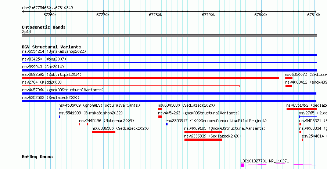Click the 67790k ruler tick label

point(208,15)
